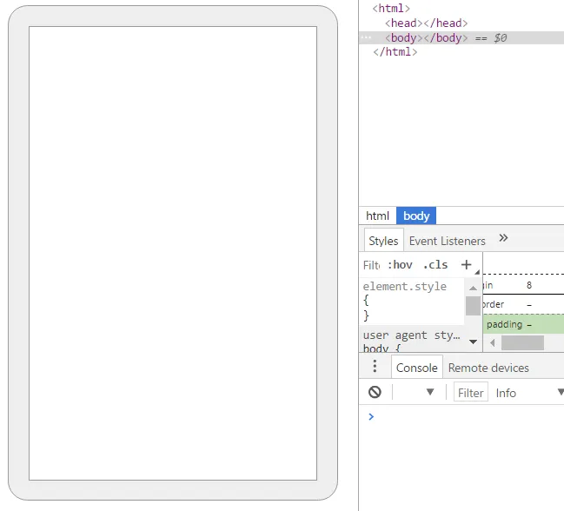
Task: Open the drawer three-dot menu
Action: pyautogui.click(x=375, y=366)
